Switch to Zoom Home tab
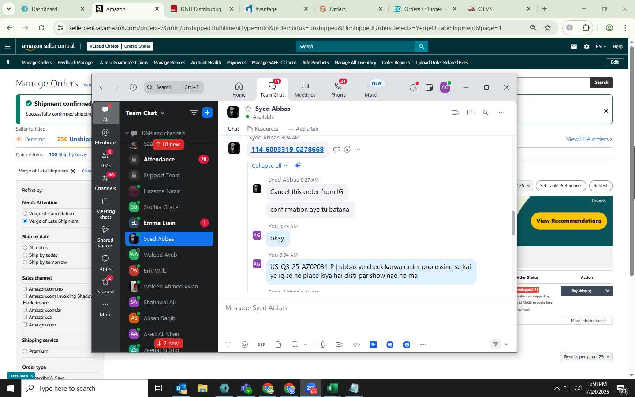Screen dimensions: 635x397 point(239,90)
